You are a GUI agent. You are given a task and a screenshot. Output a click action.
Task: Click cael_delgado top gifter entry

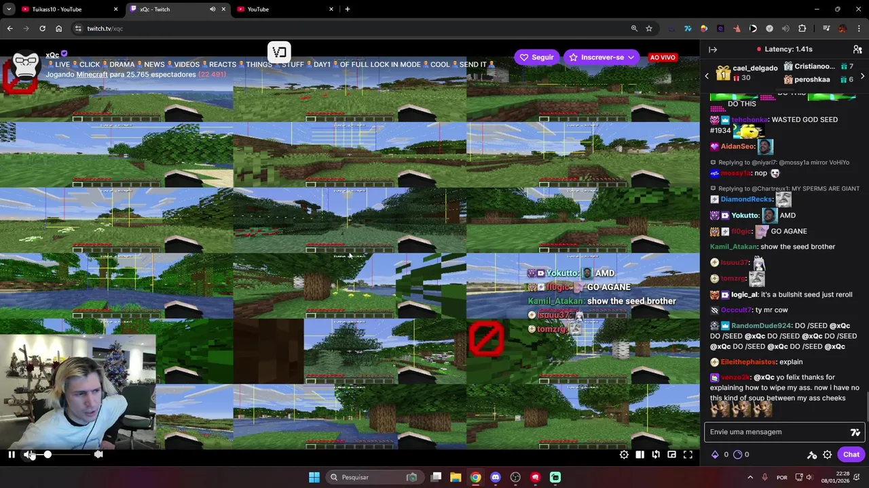click(x=747, y=73)
